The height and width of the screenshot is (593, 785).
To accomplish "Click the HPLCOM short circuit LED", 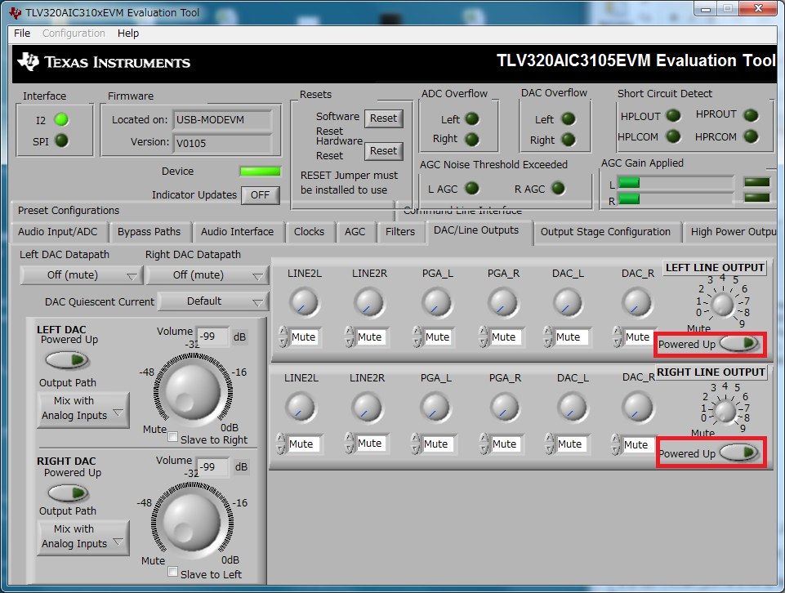I will 673,136.
